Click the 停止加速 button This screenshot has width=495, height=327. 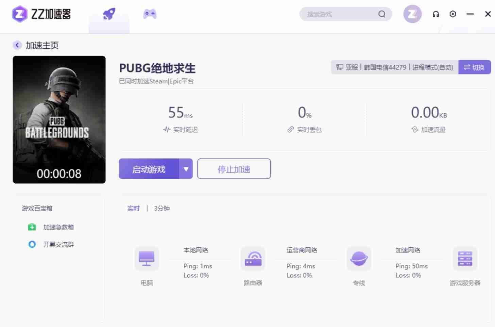(x=234, y=169)
